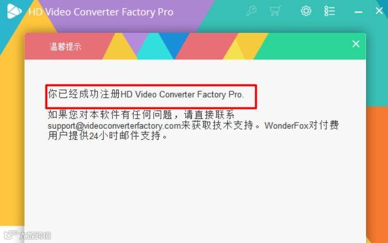Click the 如果您对本软件有任何问题 line
The height and width of the screenshot is (243, 388).
[141, 115]
